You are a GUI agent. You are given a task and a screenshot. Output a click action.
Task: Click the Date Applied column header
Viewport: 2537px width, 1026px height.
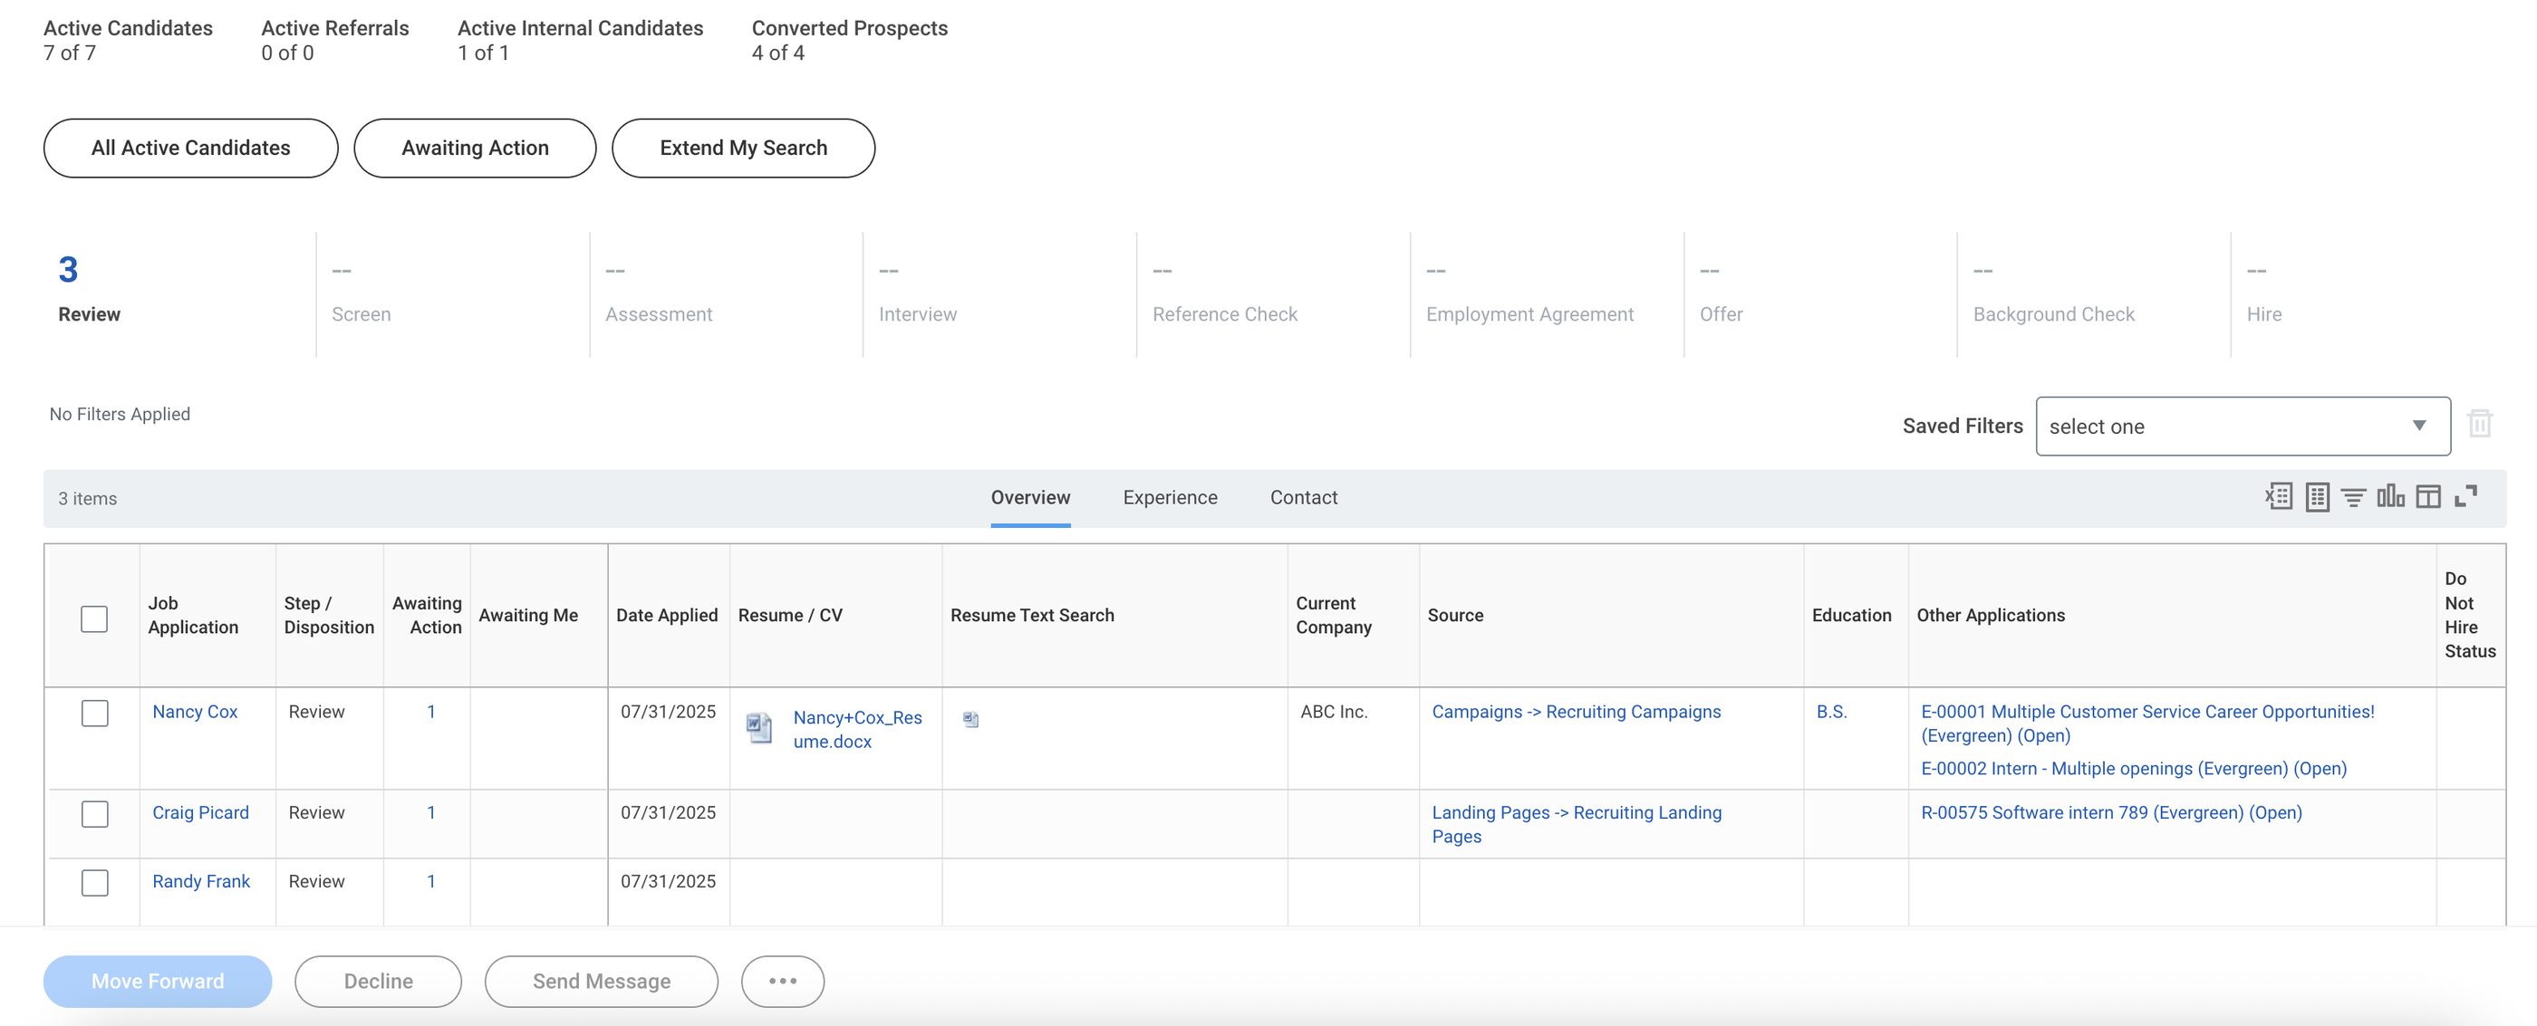coord(667,614)
